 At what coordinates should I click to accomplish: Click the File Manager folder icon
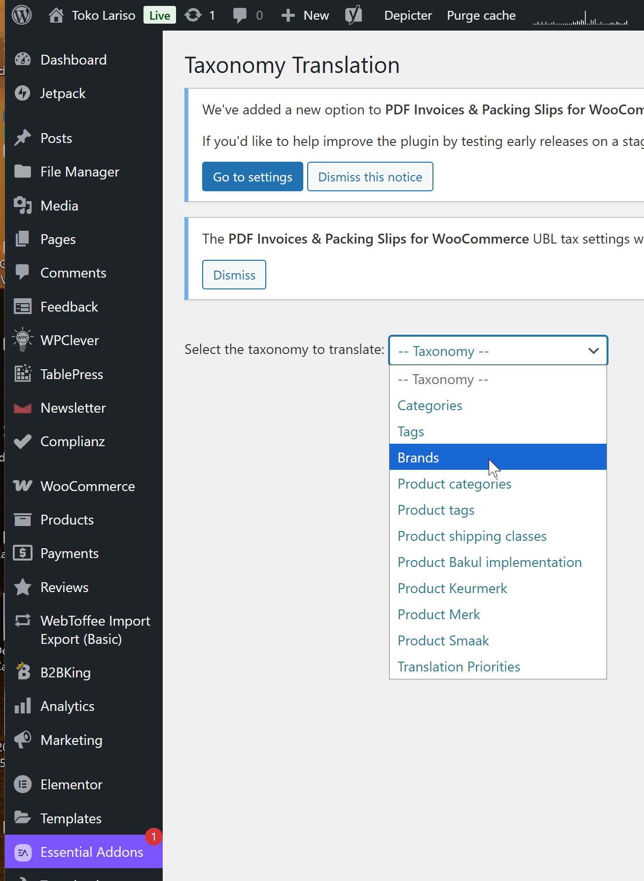click(x=23, y=172)
